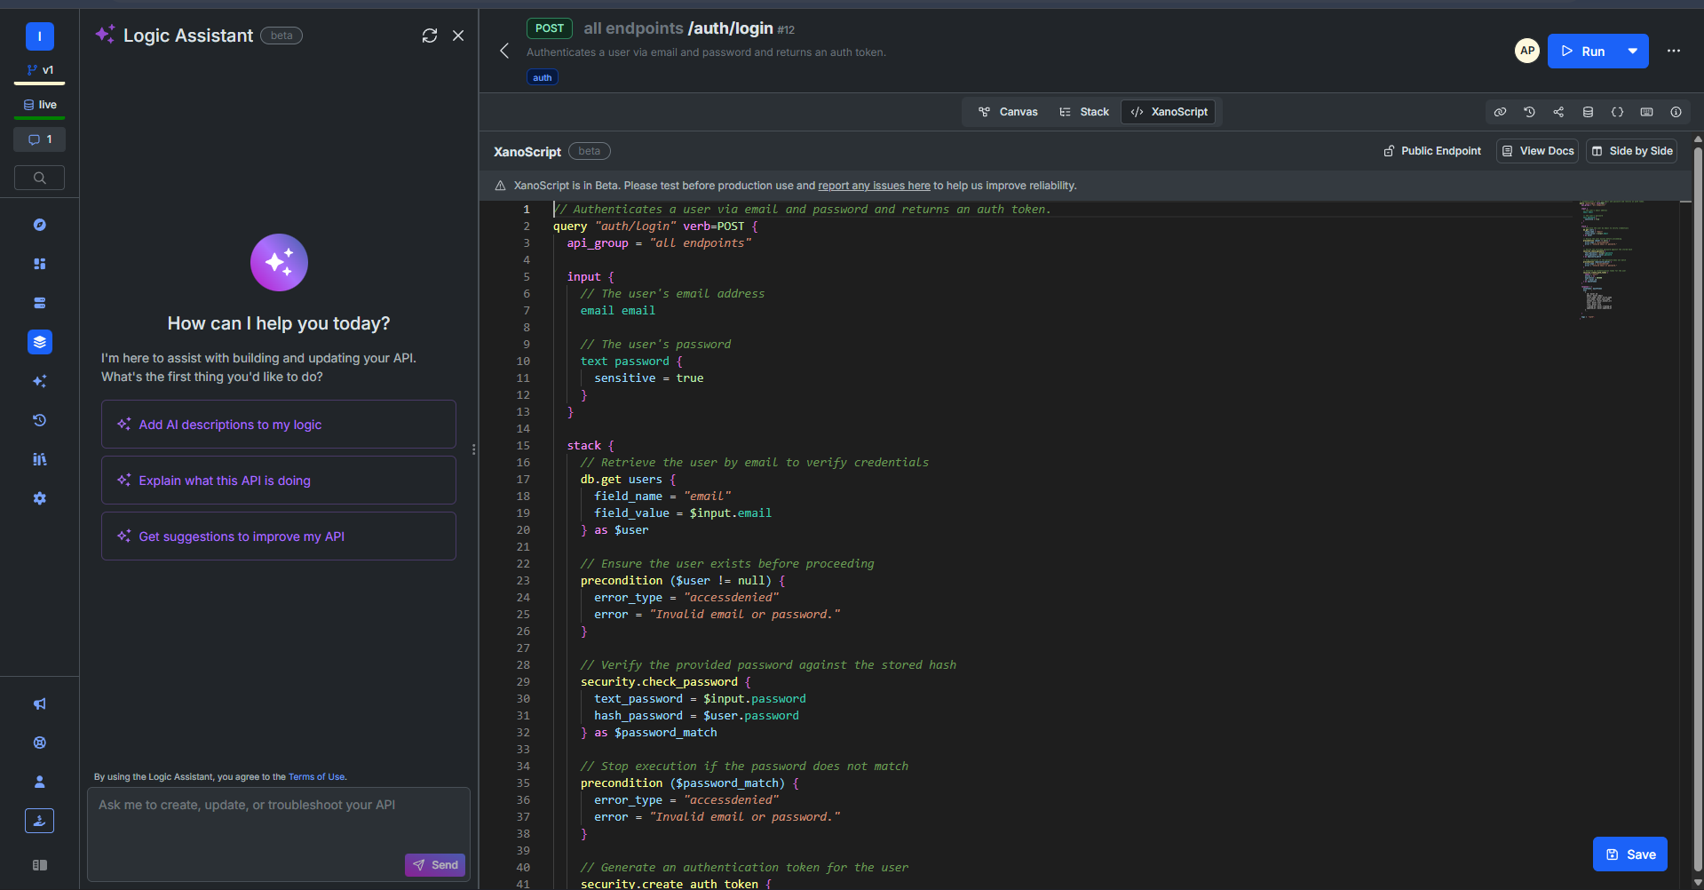Select the API layers icon in the sidebar

coord(39,342)
